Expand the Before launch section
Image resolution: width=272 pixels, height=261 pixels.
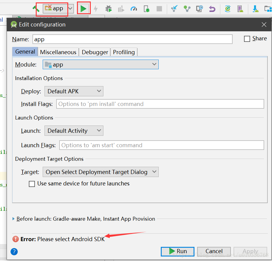(x=13, y=219)
